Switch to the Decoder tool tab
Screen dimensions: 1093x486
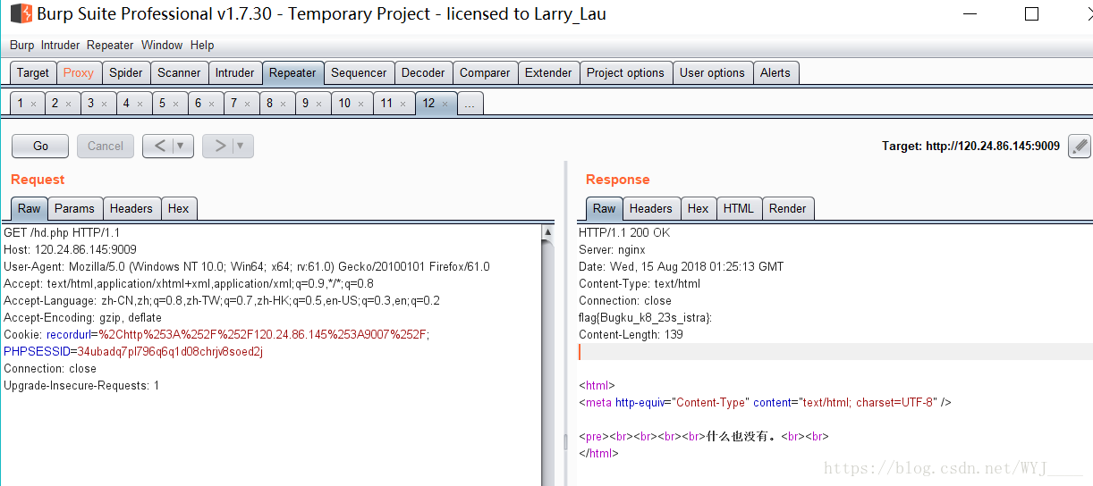pyautogui.click(x=423, y=72)
